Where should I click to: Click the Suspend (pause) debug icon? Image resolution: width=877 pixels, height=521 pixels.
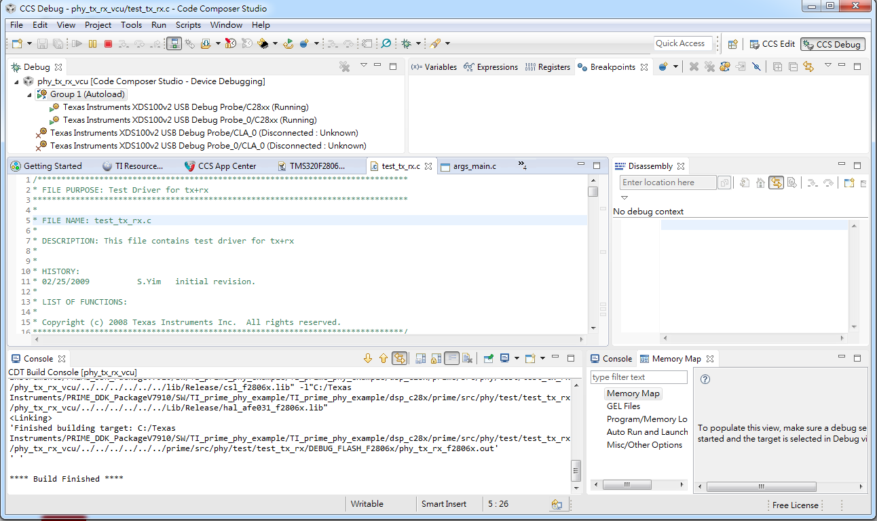[x=91, y=43]
